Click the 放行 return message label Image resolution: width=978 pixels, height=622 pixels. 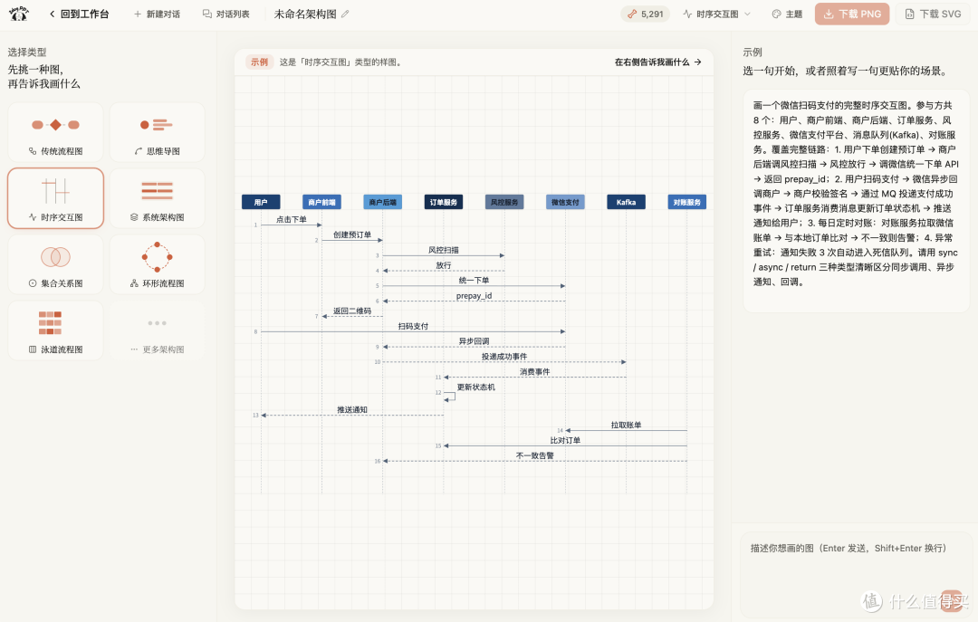[444, 265]
